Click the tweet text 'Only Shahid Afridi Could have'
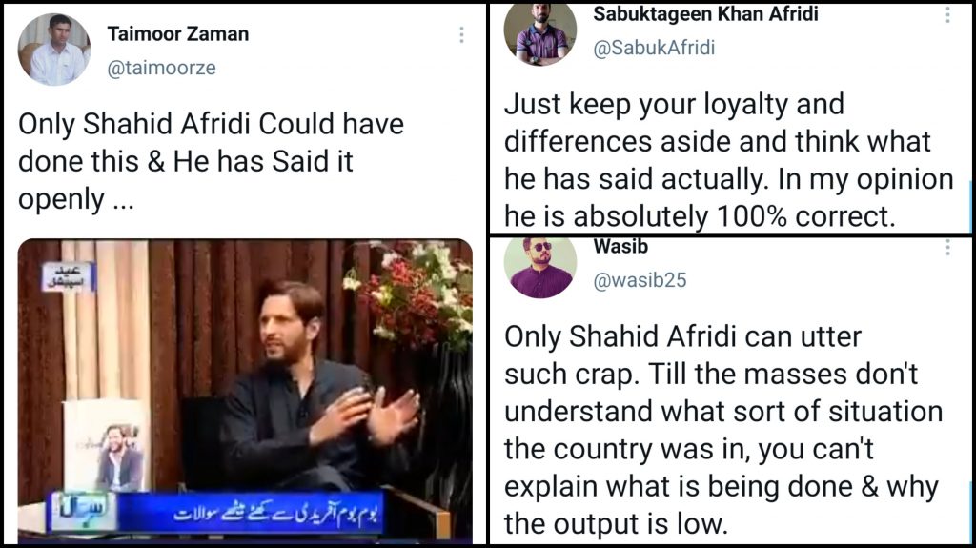976x548 pixels. (x=211, y=124)
